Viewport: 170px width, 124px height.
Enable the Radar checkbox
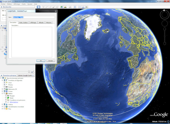tap(6, 98)
